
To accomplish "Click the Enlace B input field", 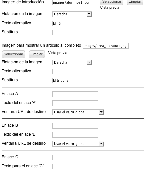I will click(x=75, y=126).
